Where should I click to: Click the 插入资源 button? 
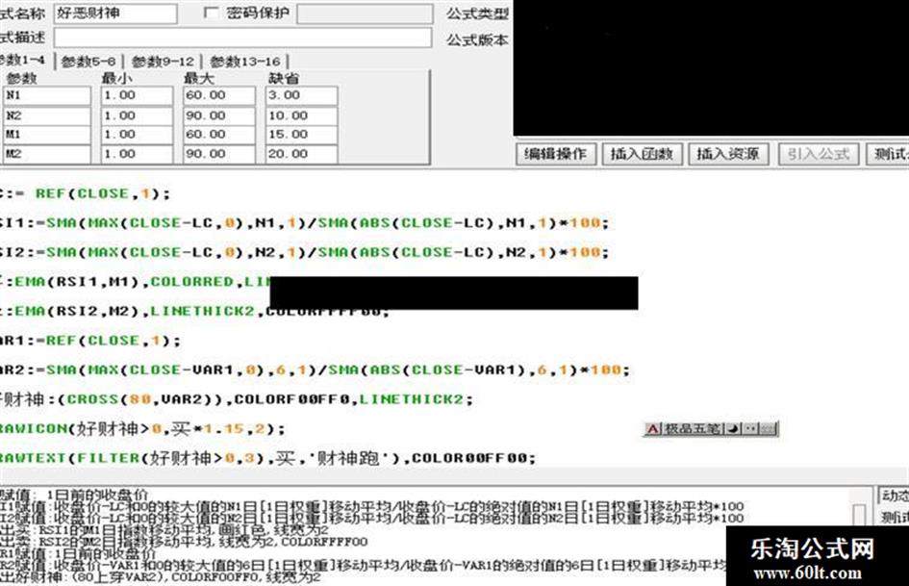click(728, 154)
